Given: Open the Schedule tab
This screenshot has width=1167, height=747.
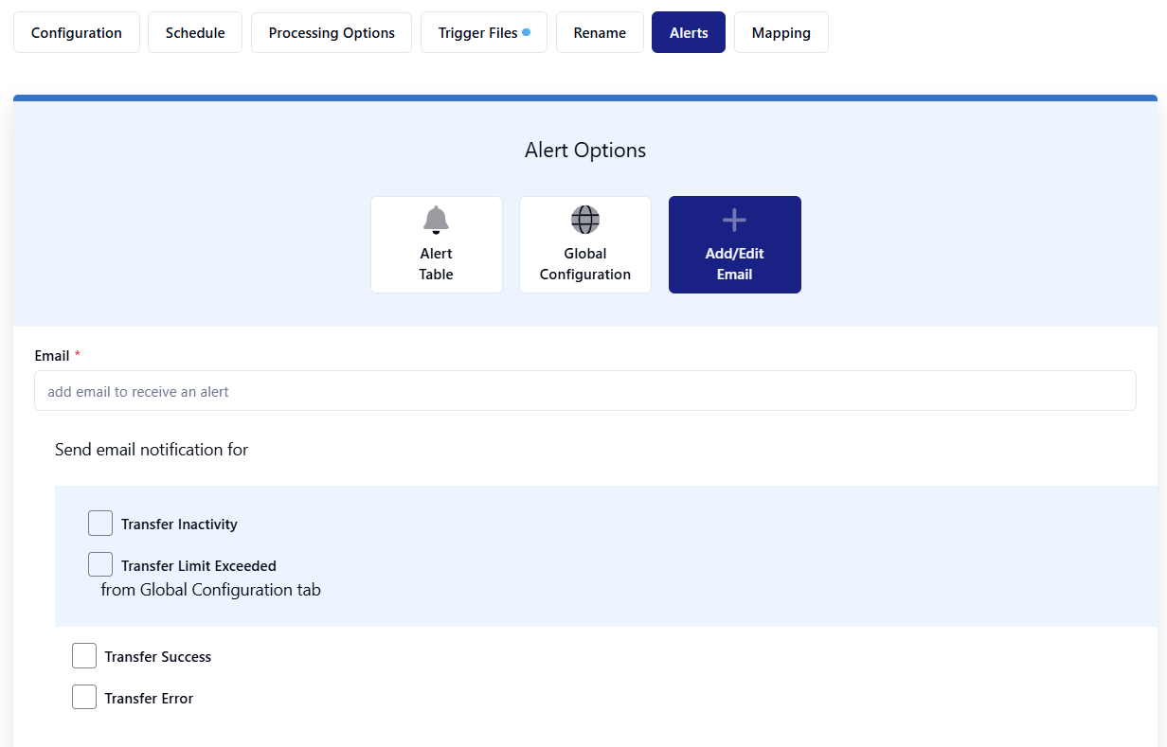Looking at the screenshot, I should tap(195, 33).
